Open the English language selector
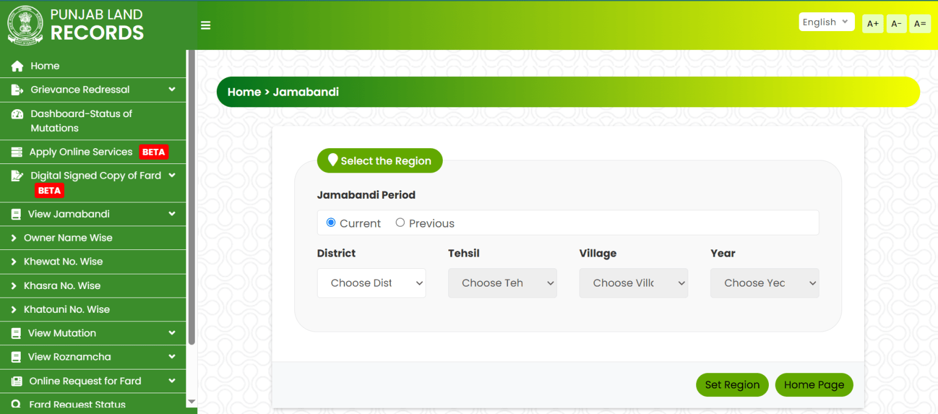 tap(826, 21)
